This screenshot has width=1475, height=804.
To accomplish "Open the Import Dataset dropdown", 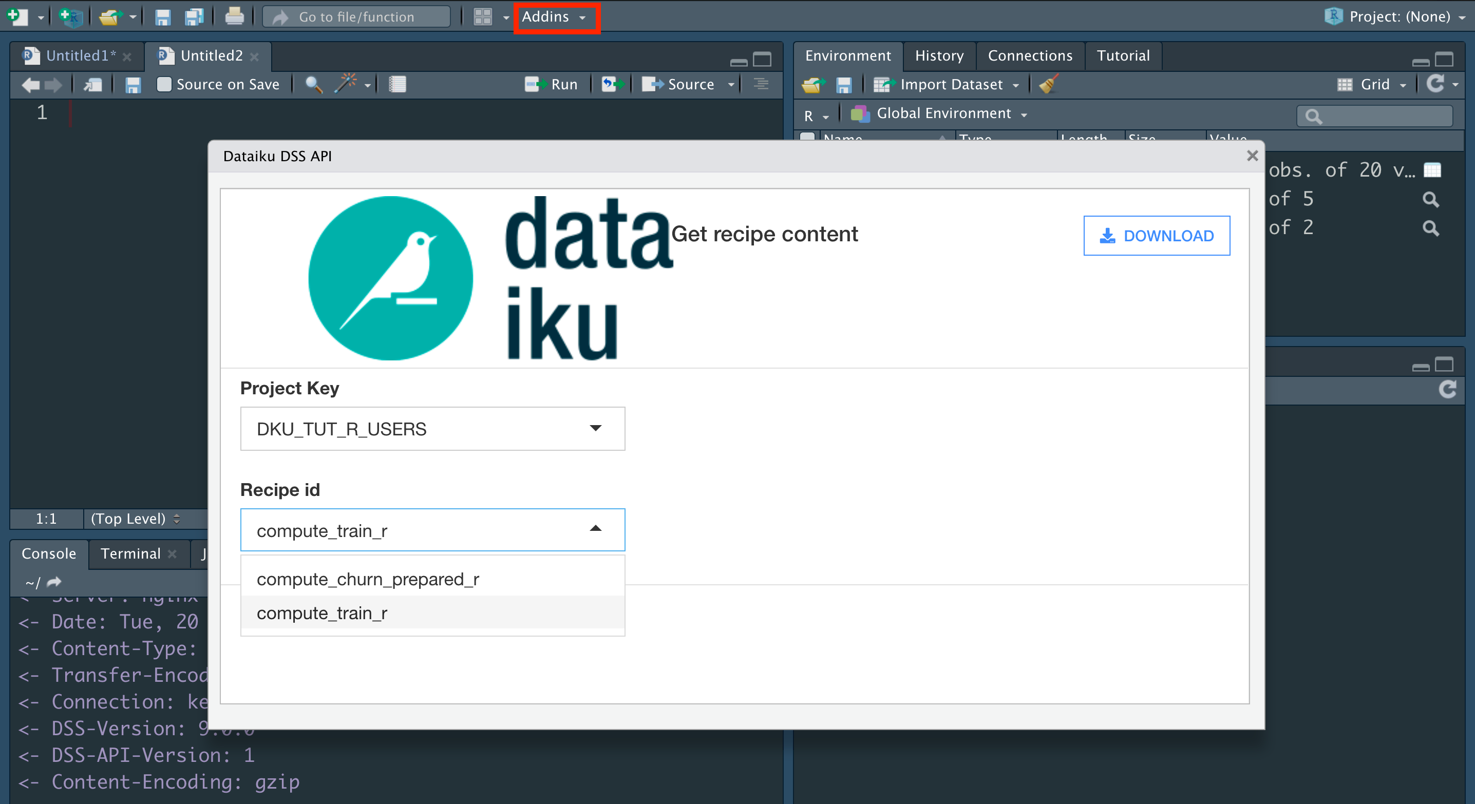I will [945, 85].
